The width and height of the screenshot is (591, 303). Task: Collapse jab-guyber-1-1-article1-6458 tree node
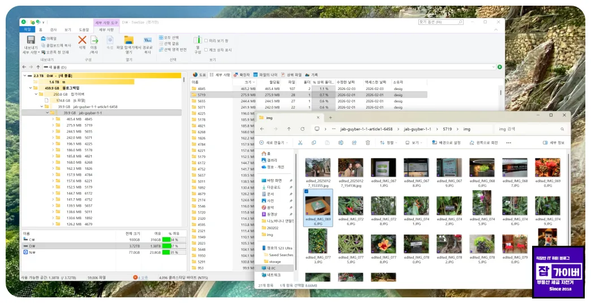click(x=42, y=106)
